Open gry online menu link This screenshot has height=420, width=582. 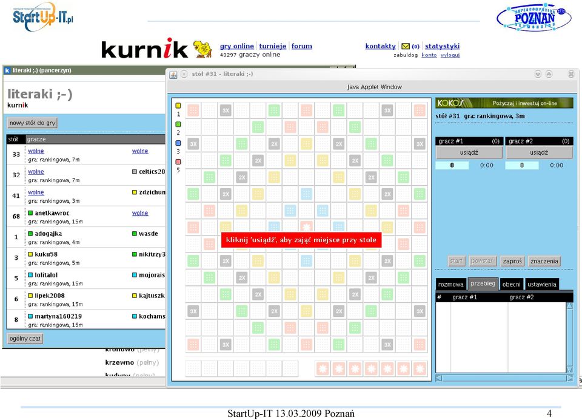pyautogui.click(x=237, y=46)
